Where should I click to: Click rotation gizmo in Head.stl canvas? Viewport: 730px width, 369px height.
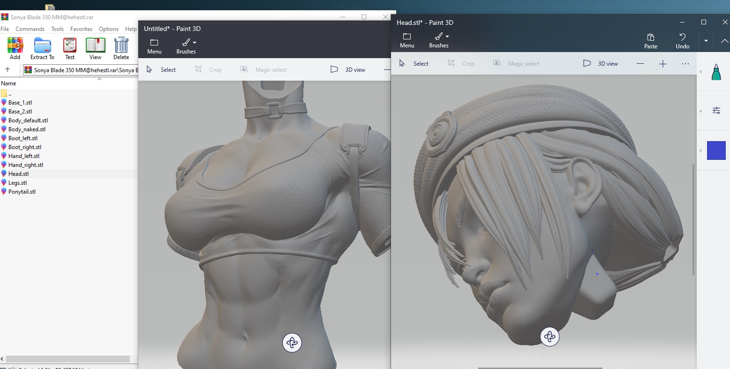pyautogui.click(x=549, y=337)
